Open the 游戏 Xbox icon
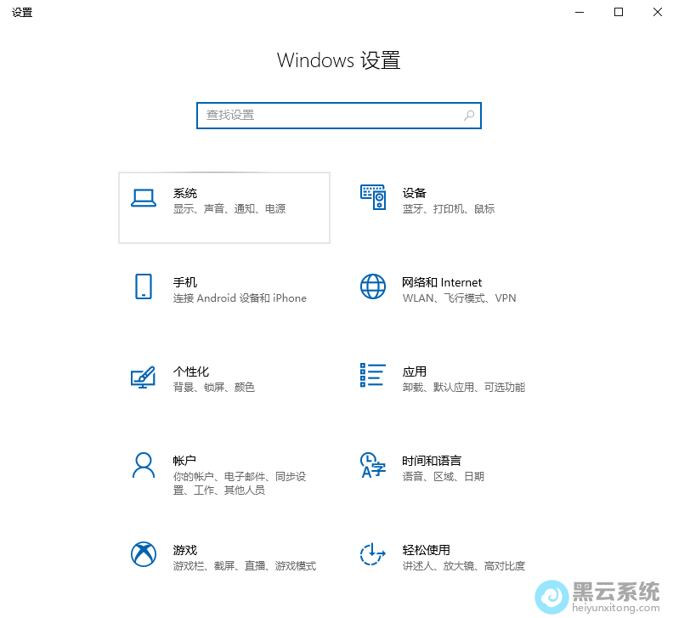Image resolution: width=673 pixels, height=618 pixels. pyautogui.click(x=144, y=554)
